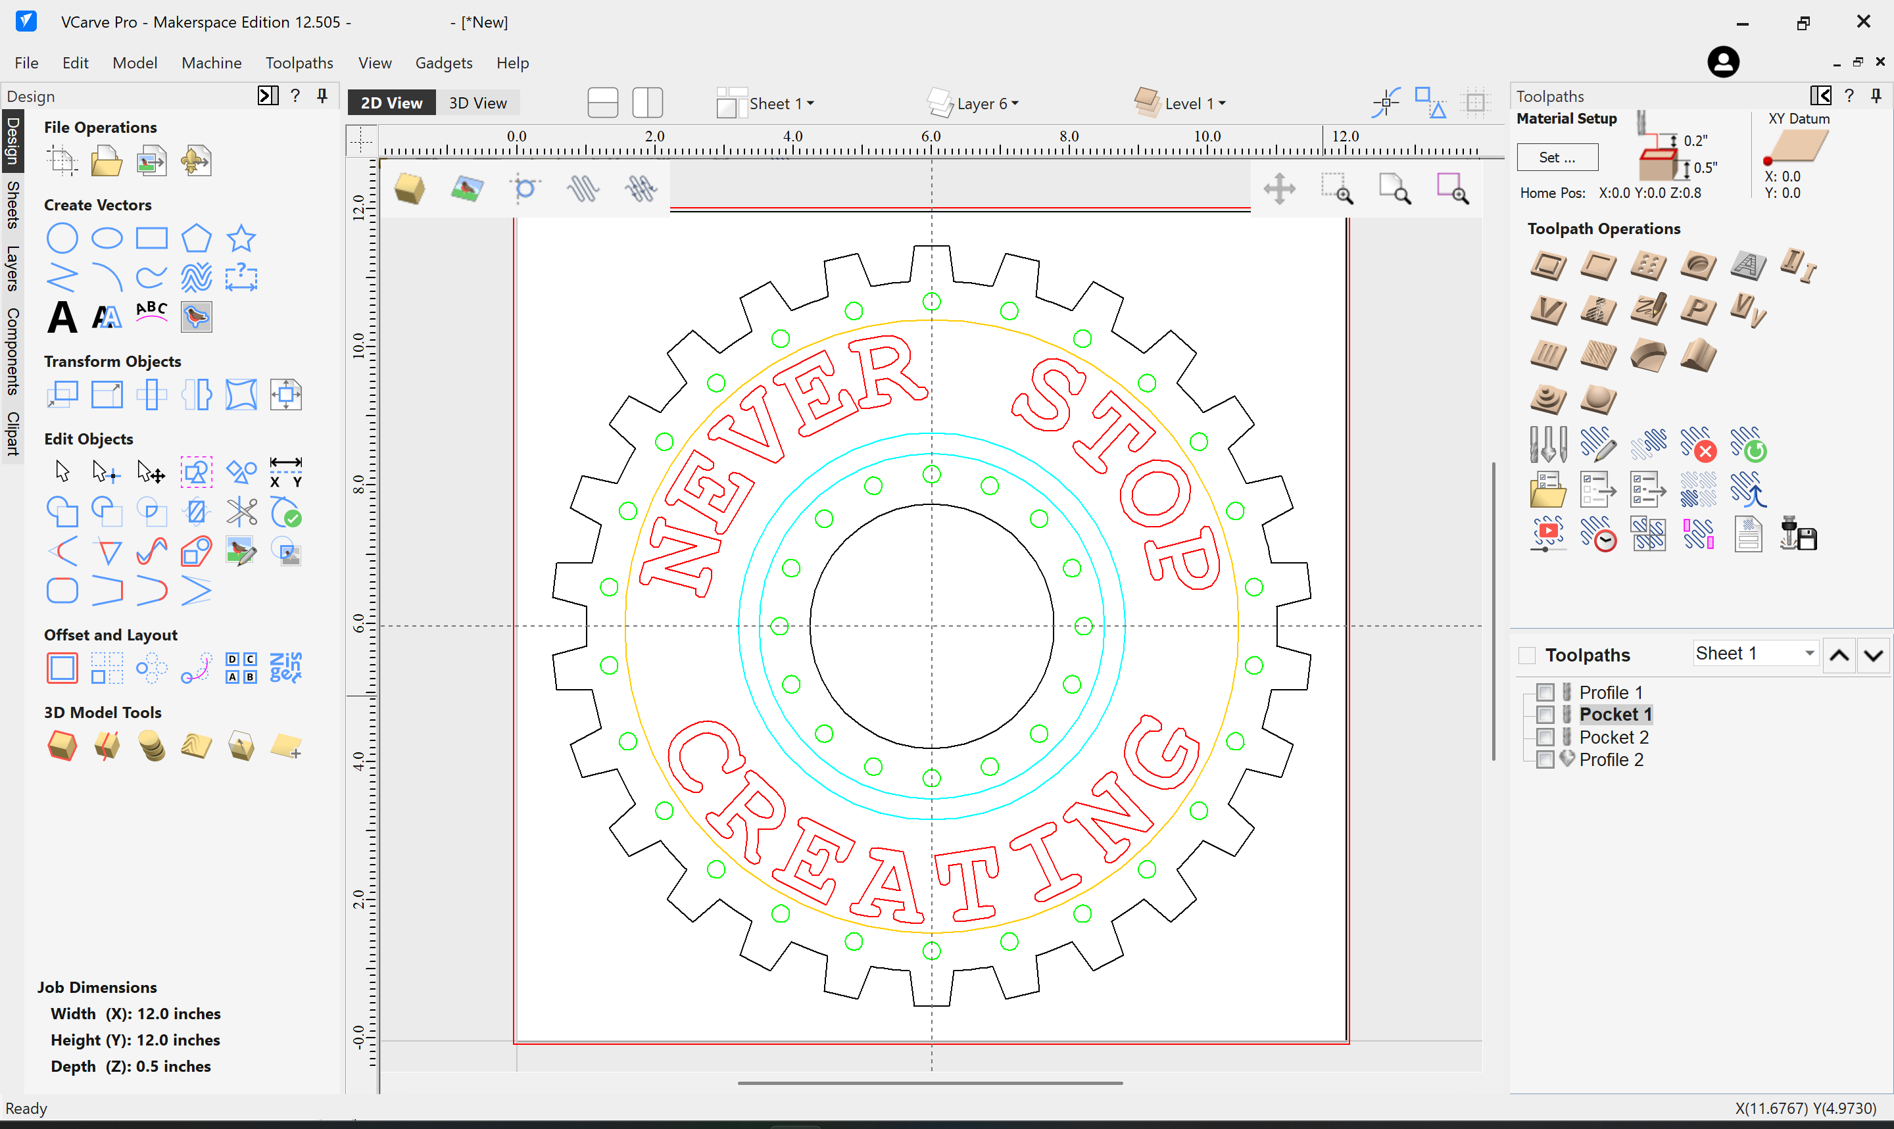The height and width of the screenshot is (1129, 1894).
Task: Enable the Pocket 2 toolpath checkbox
Action: point(1545,737)
